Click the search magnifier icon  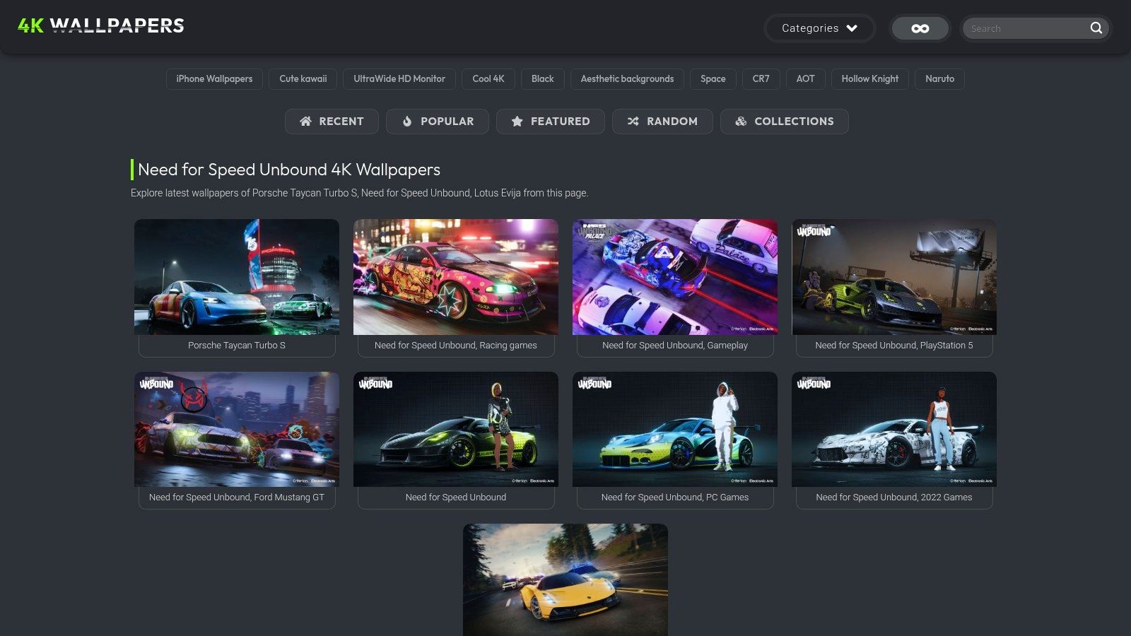(x=1096, y=28)
